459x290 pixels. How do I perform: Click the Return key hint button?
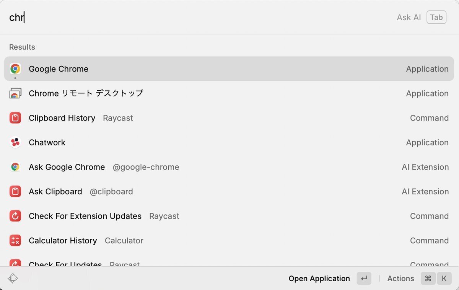tap(364, 279)
